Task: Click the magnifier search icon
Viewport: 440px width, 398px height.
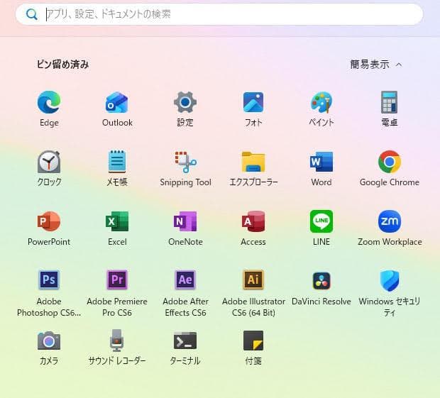Action: click(x=31, y=14)
